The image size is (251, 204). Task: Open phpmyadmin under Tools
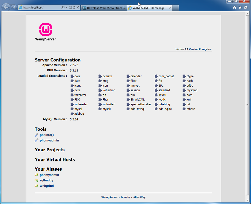point(49,140)
